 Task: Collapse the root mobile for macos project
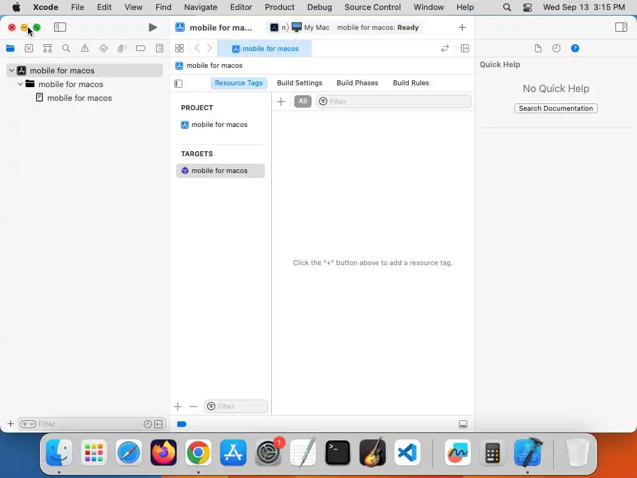click(12, 70)
